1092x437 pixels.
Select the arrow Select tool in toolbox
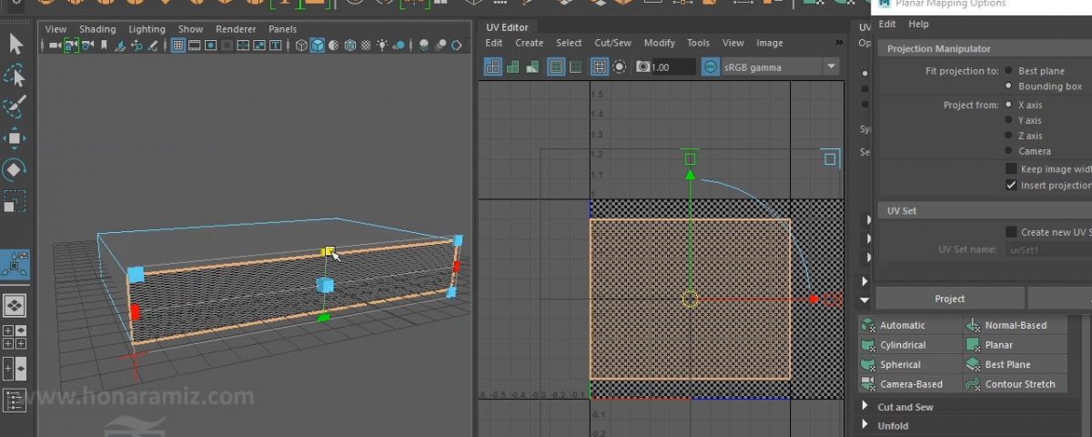click(15, 44)
